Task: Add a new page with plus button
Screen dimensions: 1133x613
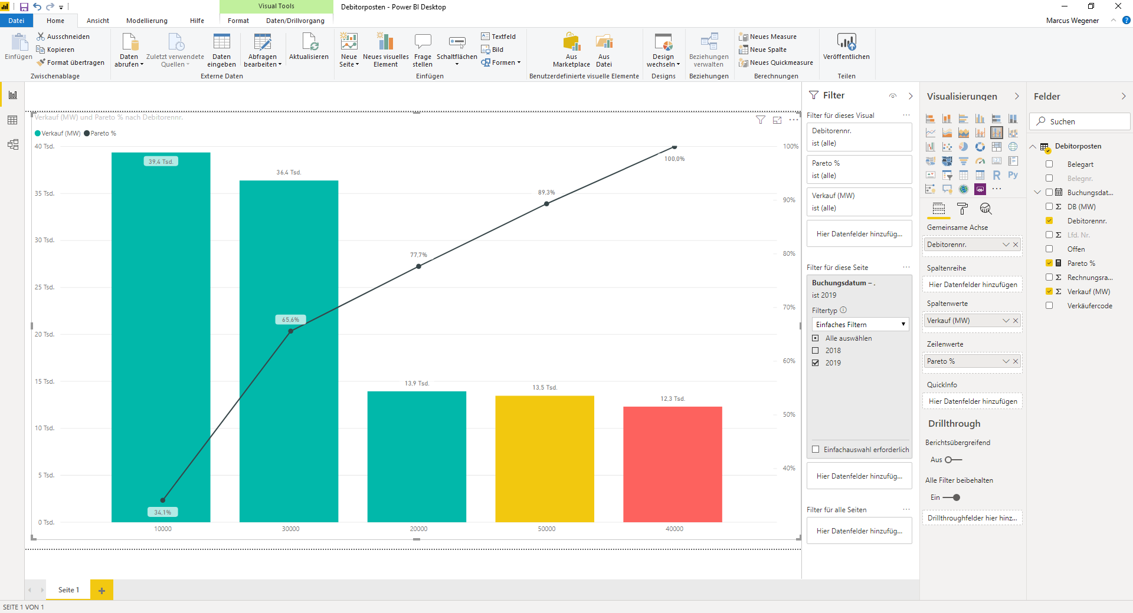Action: click(x=101, y=590)
